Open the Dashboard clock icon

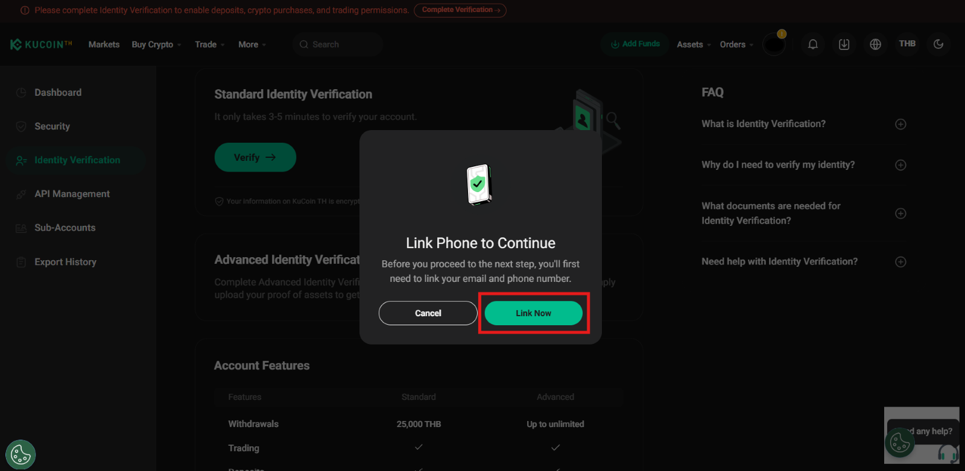tap(21, 92)
